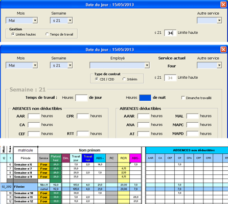Select the 'Semaine n°11' row label

point(26,197)
